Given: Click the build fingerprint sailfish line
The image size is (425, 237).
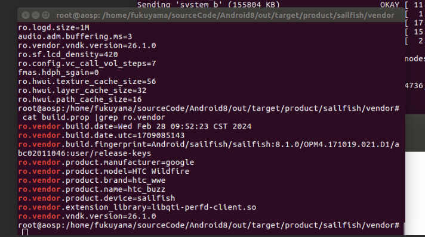Looking at the screenshot, I should (209, 149).
